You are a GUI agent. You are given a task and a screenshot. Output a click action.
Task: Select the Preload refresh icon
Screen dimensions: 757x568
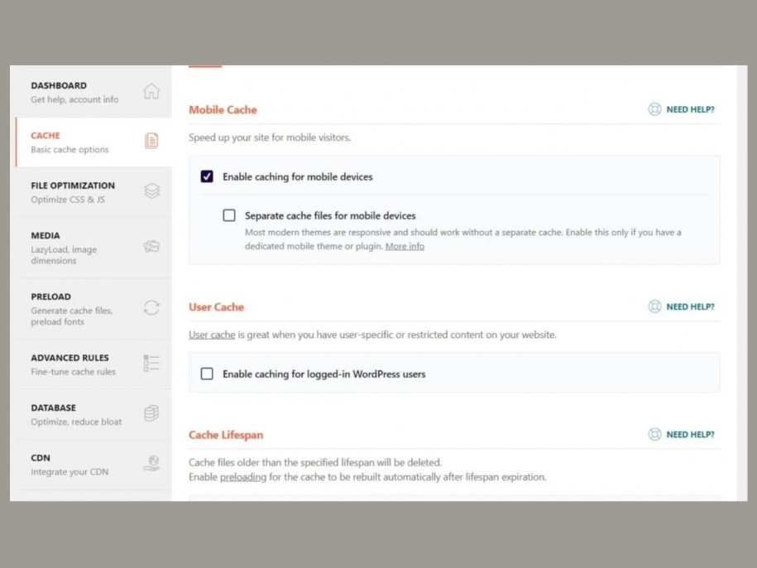(151, 307)
